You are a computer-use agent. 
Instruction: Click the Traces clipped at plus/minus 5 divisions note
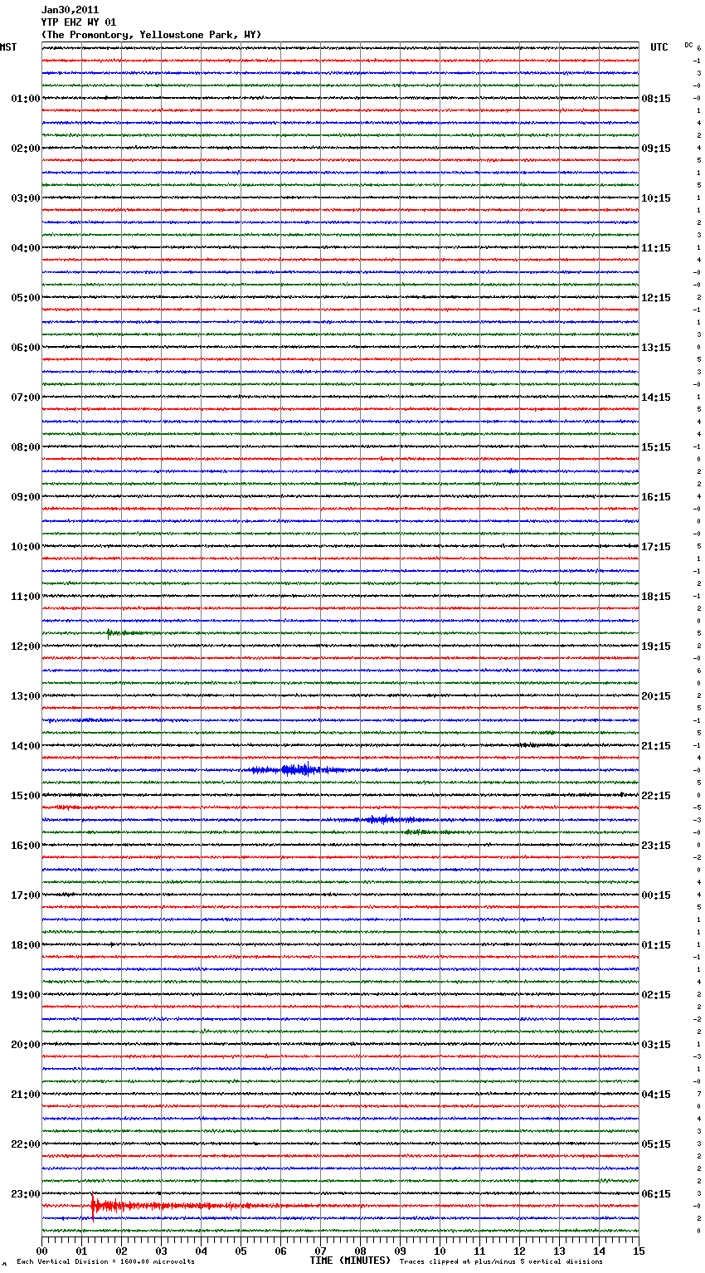coord(501,1262)
